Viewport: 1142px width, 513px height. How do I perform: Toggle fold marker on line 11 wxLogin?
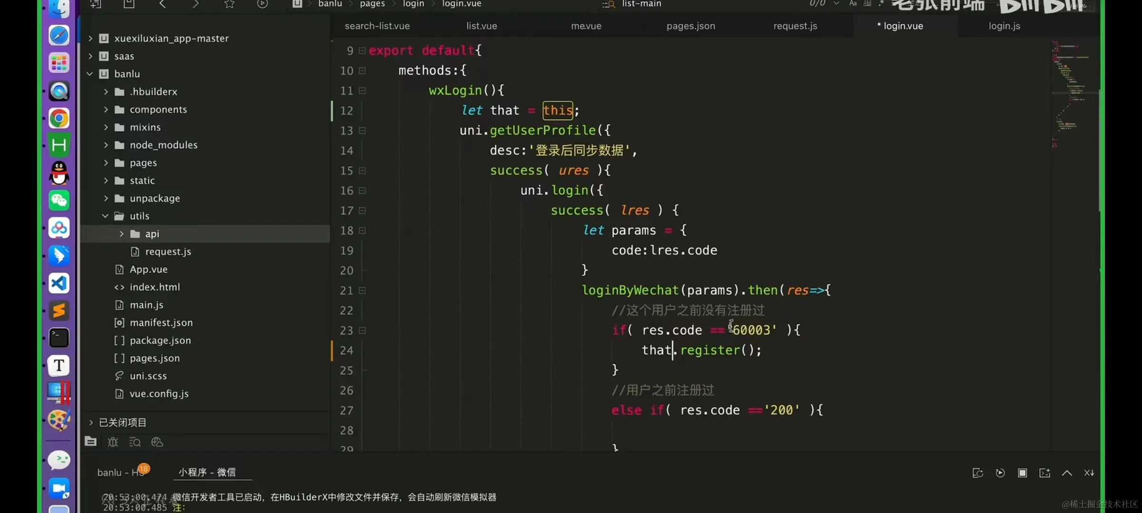tap(362, 90)
